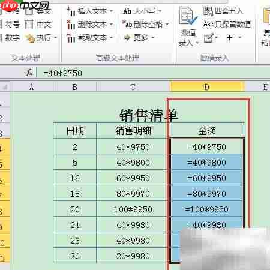Open the 更多 dropdown arrow

click(x=153, y=37)
